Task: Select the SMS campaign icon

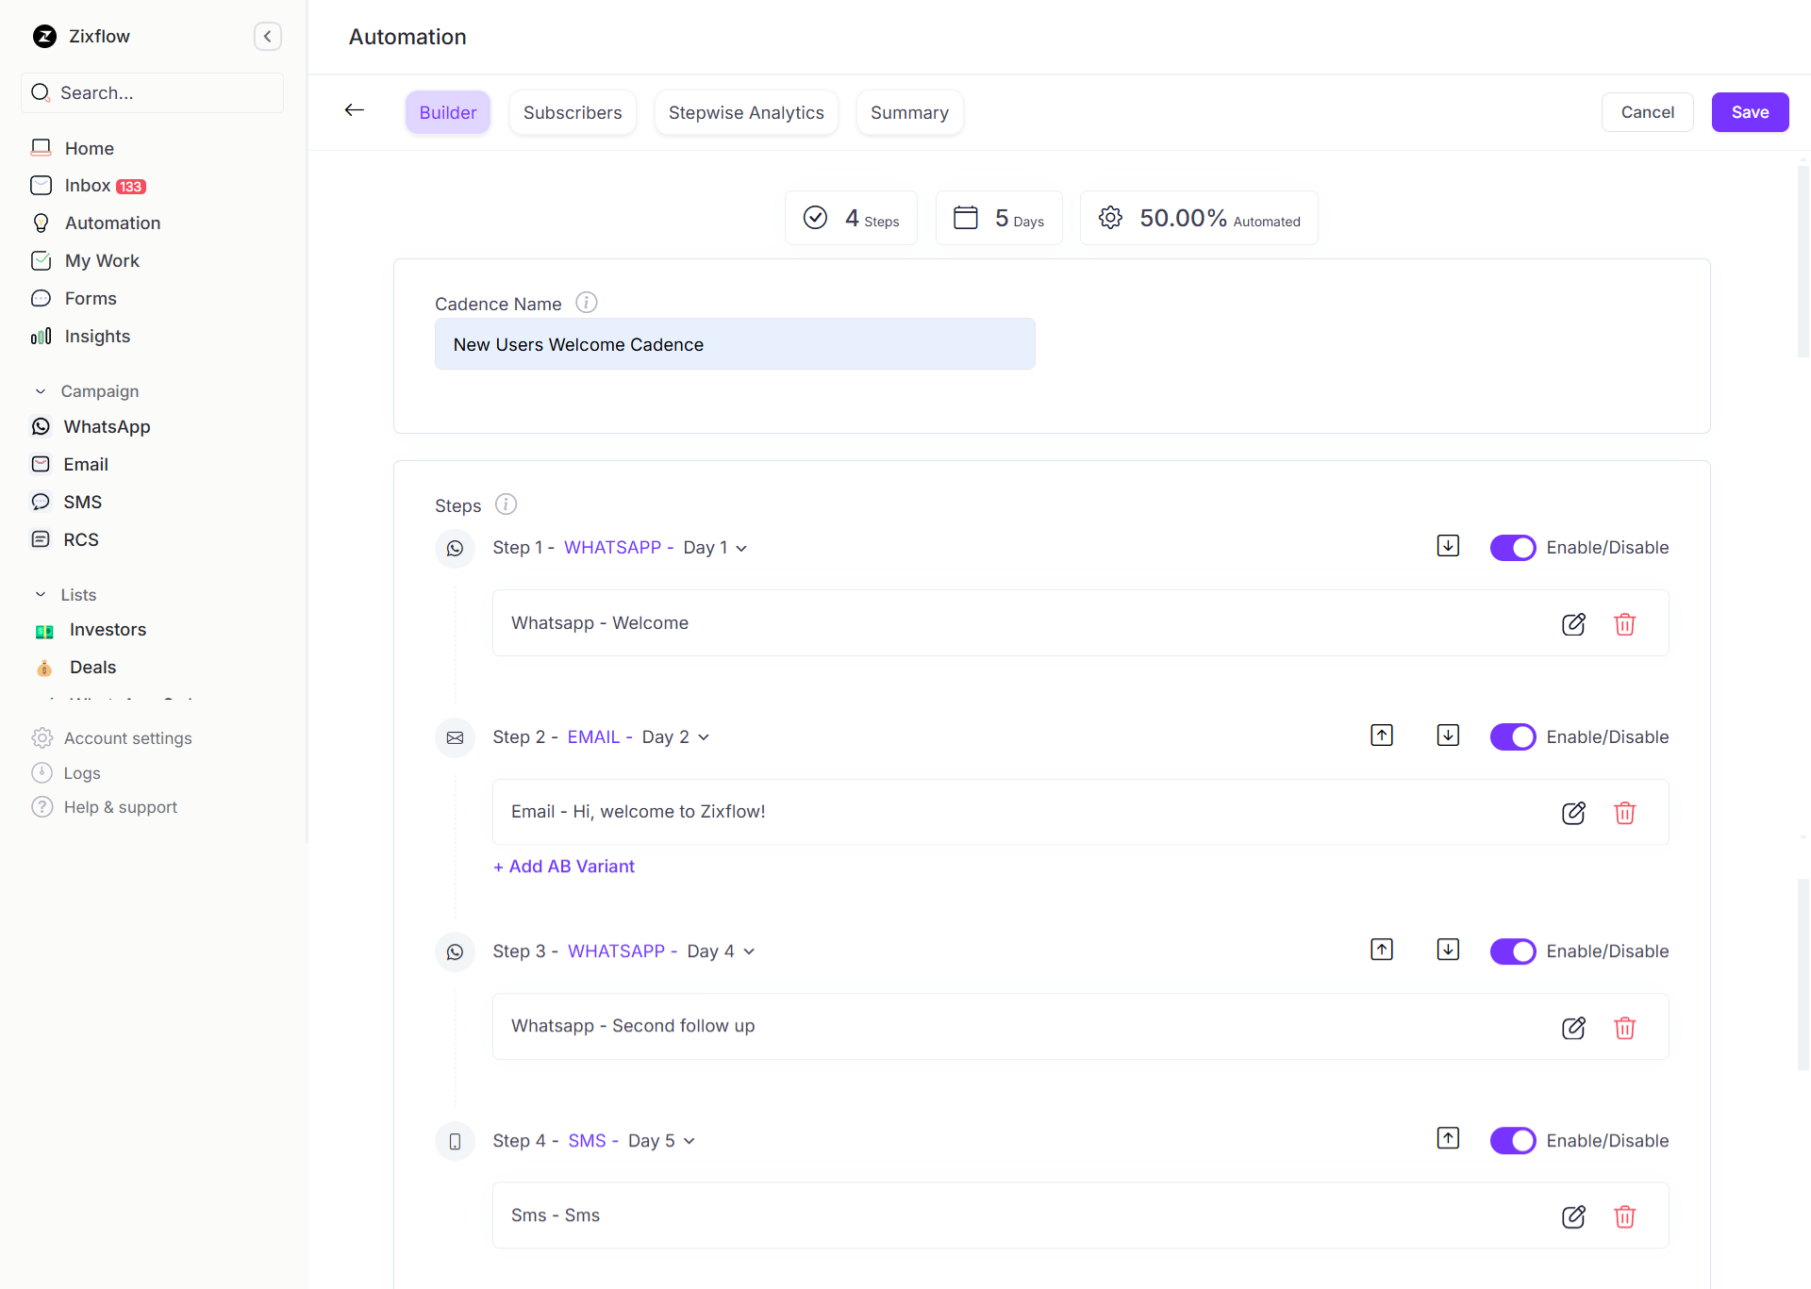Action: [41, 502]
